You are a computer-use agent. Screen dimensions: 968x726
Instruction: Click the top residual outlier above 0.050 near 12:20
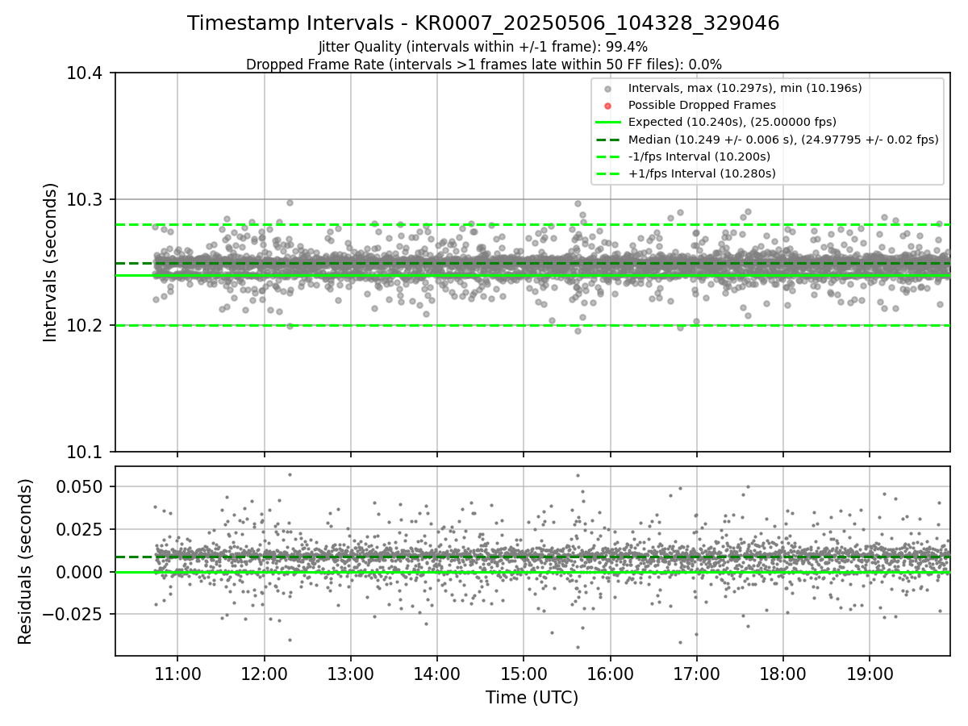click(290, 474)
